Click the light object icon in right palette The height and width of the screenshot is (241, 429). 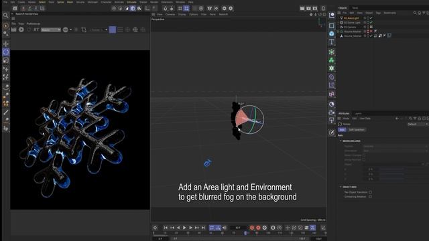[332, 120]
